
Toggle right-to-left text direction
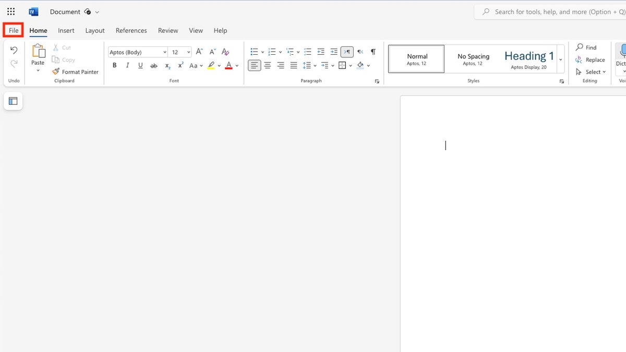coord(360,52)
